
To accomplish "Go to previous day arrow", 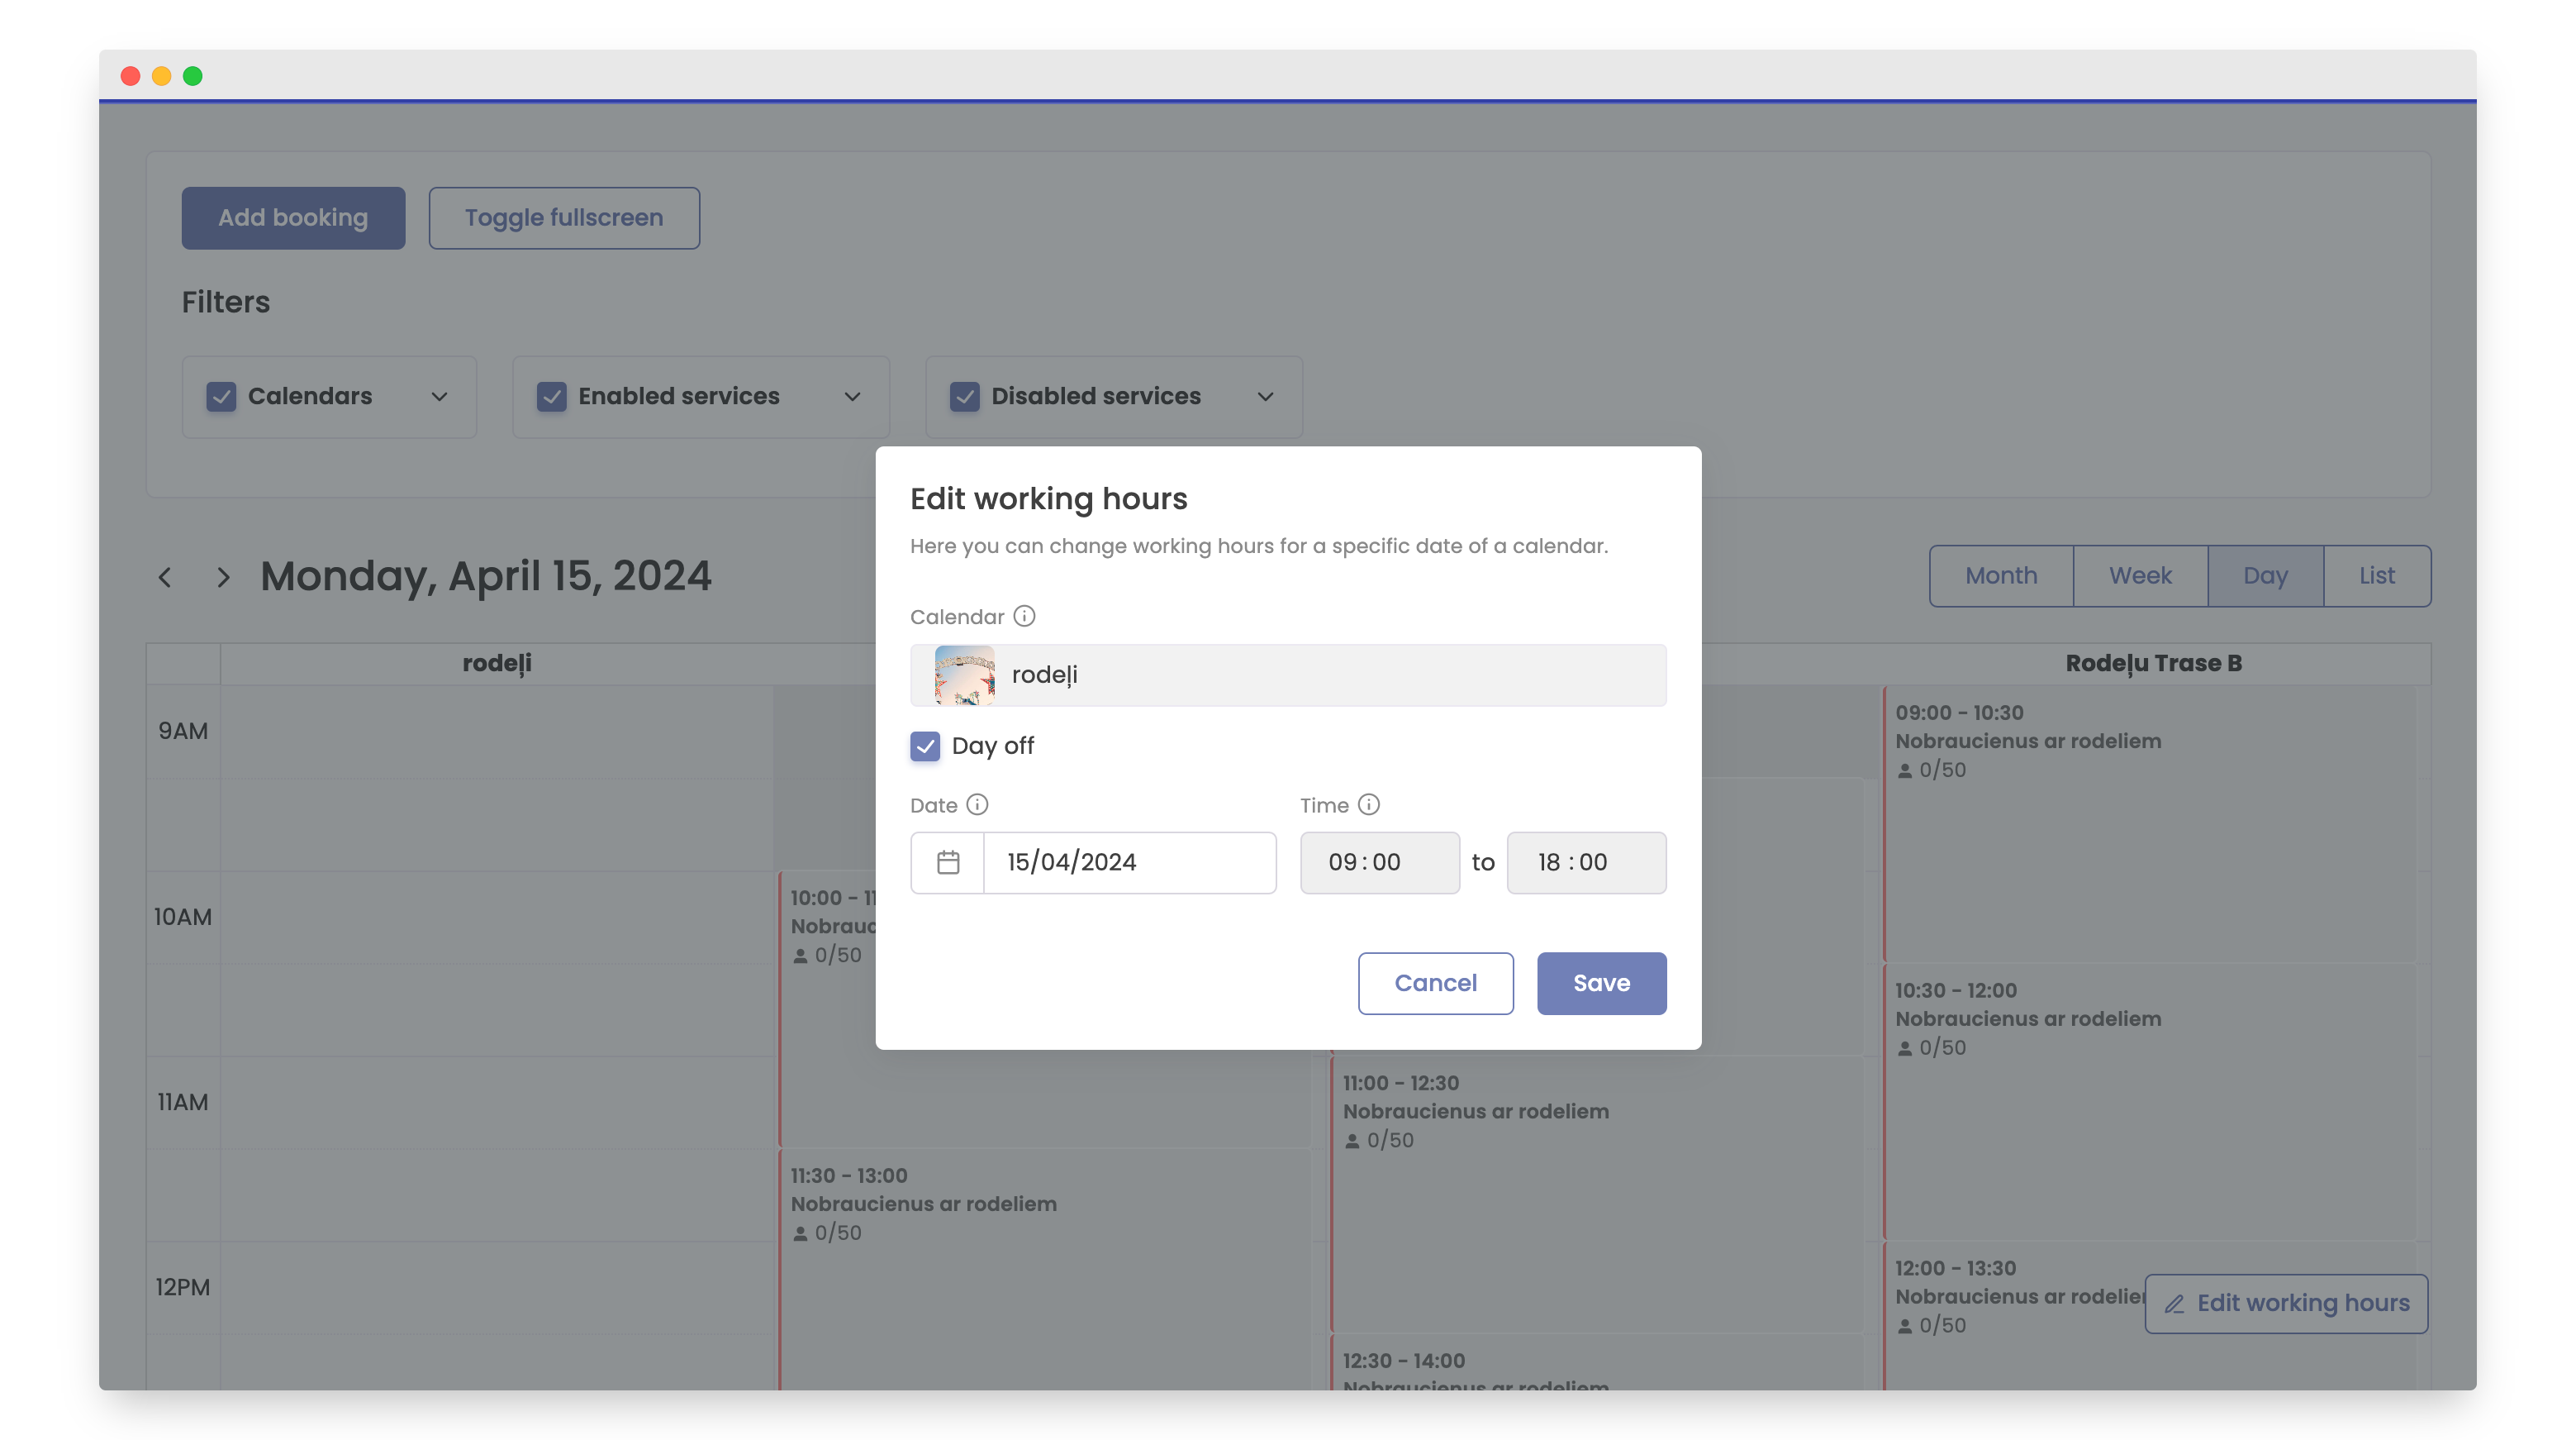I will point(165,577).
